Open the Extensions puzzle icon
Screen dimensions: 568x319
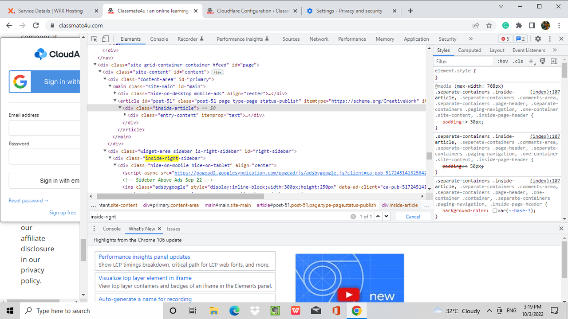pos(519,26)
